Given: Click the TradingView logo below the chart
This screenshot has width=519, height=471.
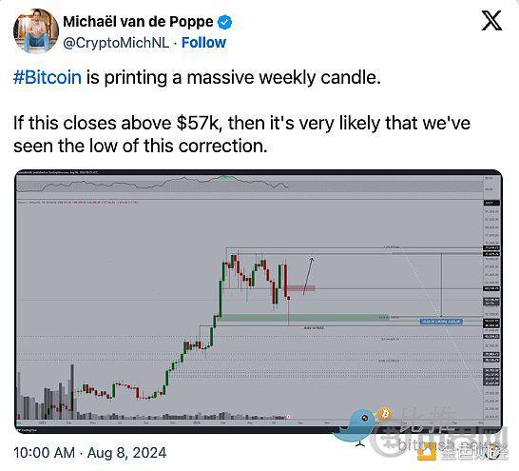Looking at the screenshot, I should [x=28, y=430].
